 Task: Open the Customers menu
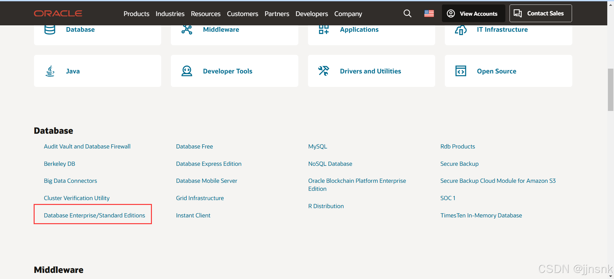click(243, 14)
